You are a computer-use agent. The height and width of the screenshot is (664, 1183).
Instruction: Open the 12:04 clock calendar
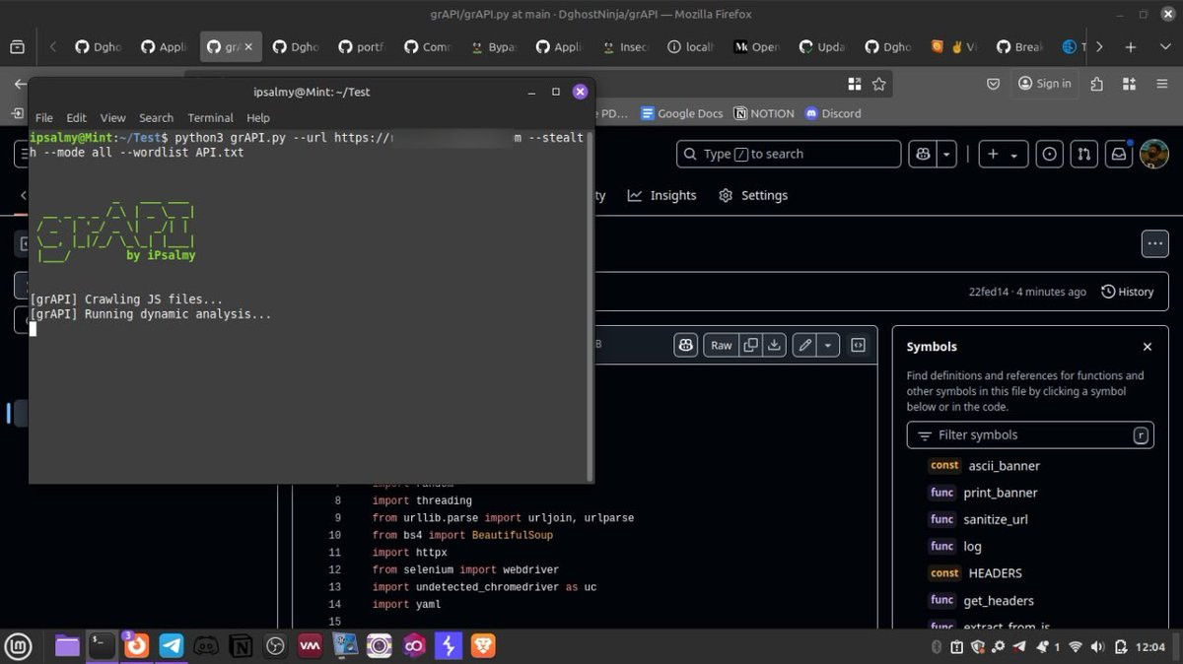click(1150, 647)
